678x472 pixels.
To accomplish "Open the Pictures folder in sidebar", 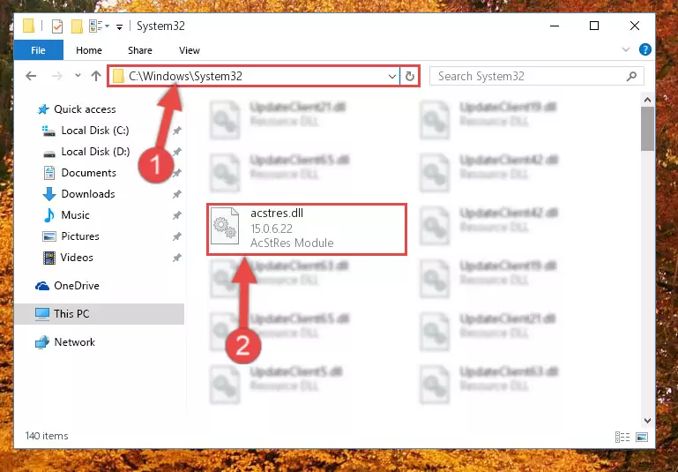I will coord(80,236).
